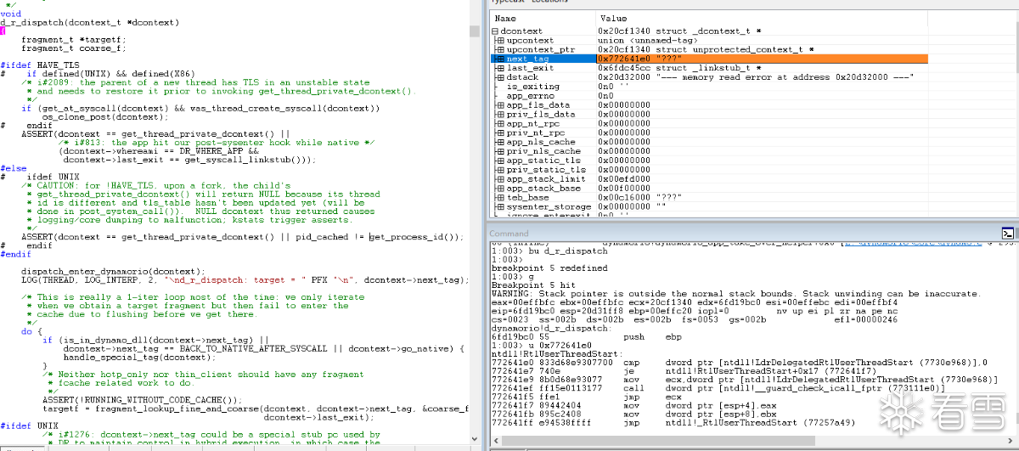
Task: Click the dispatch_enter_dynamorio(dcontext) source line
Action: tap(114, 270)
